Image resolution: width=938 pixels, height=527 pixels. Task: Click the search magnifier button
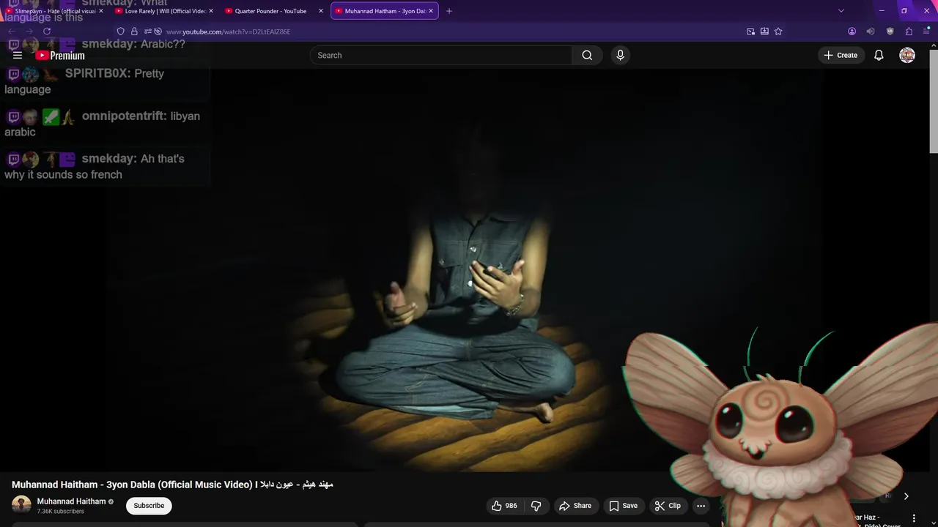587,55
